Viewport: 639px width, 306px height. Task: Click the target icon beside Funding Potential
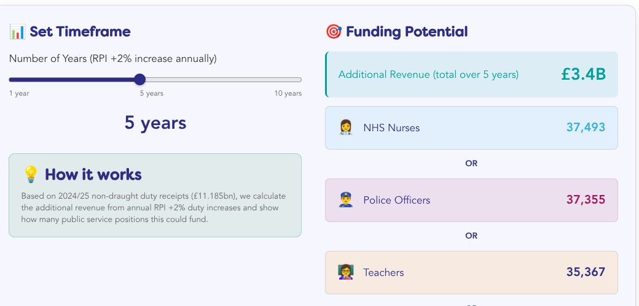point(333,32)
